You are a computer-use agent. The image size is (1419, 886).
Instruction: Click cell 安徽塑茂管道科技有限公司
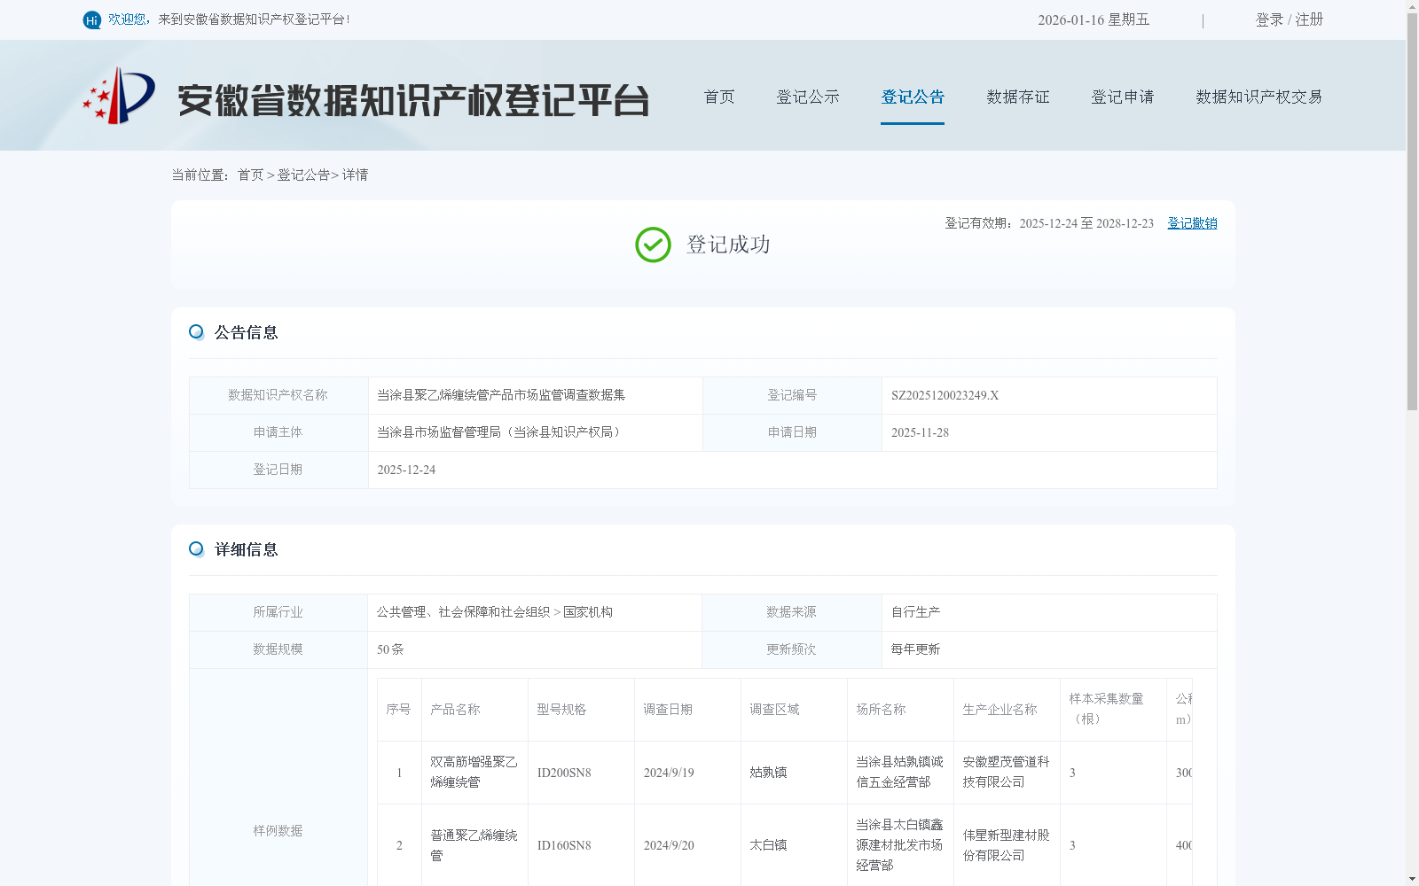[x=1006, y=772]
